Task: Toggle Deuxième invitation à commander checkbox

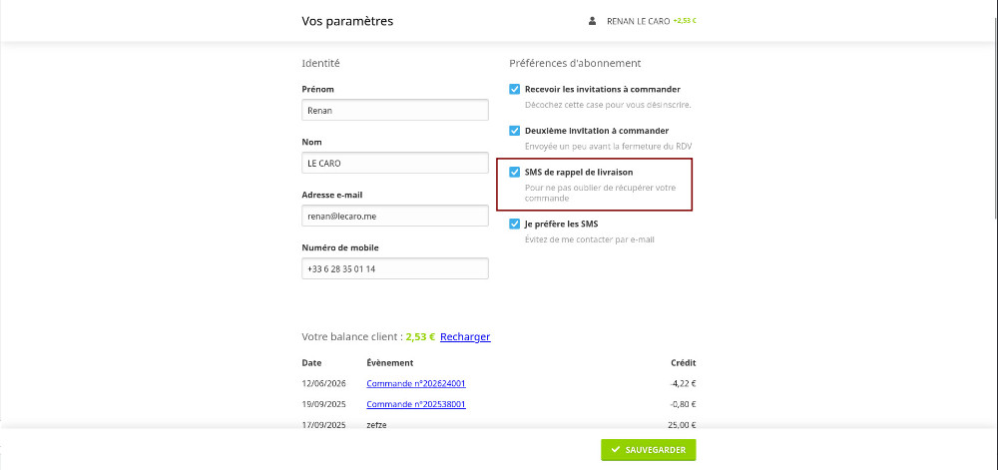Action: [514, 131]
